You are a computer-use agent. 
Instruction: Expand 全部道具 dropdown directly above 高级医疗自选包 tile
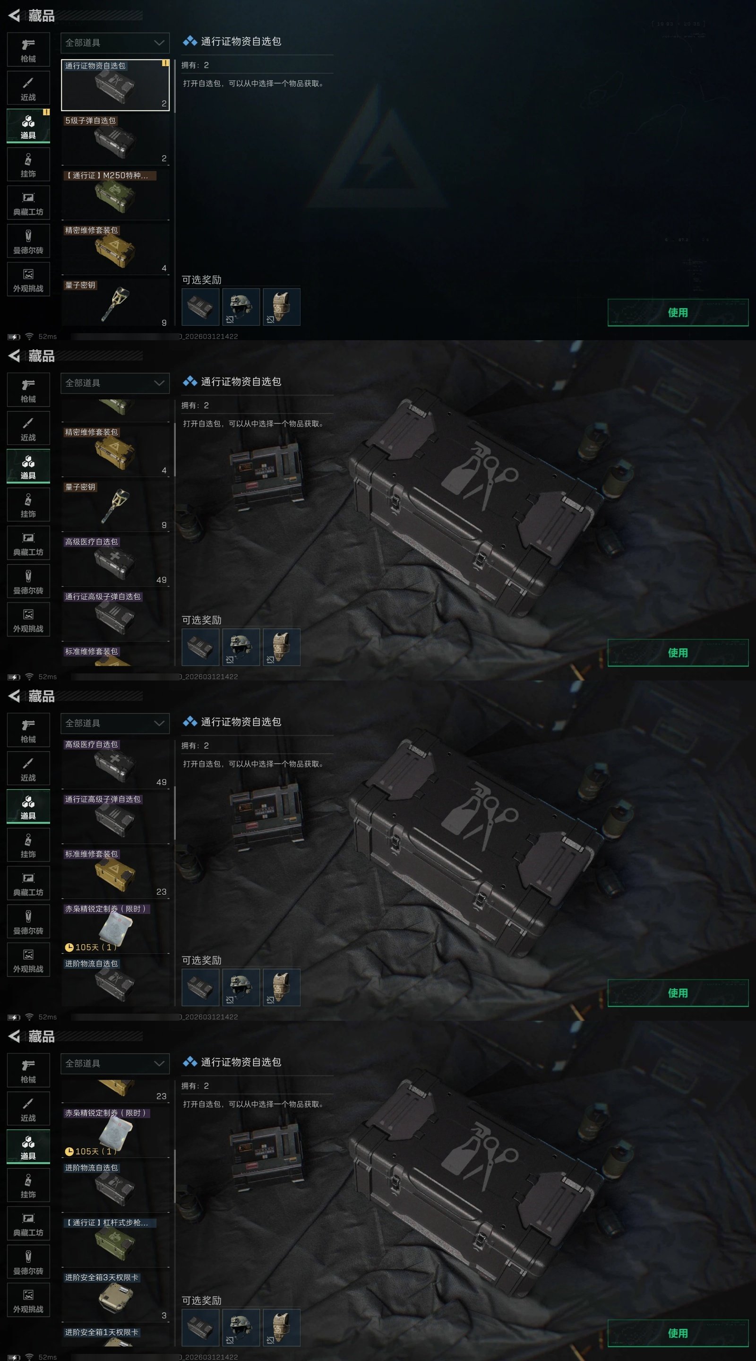coord(115,724)
